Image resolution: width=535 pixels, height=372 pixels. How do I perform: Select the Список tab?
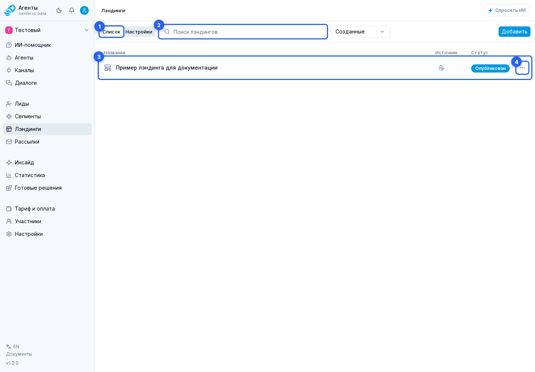pyautogui.click(x=111, y=32)
